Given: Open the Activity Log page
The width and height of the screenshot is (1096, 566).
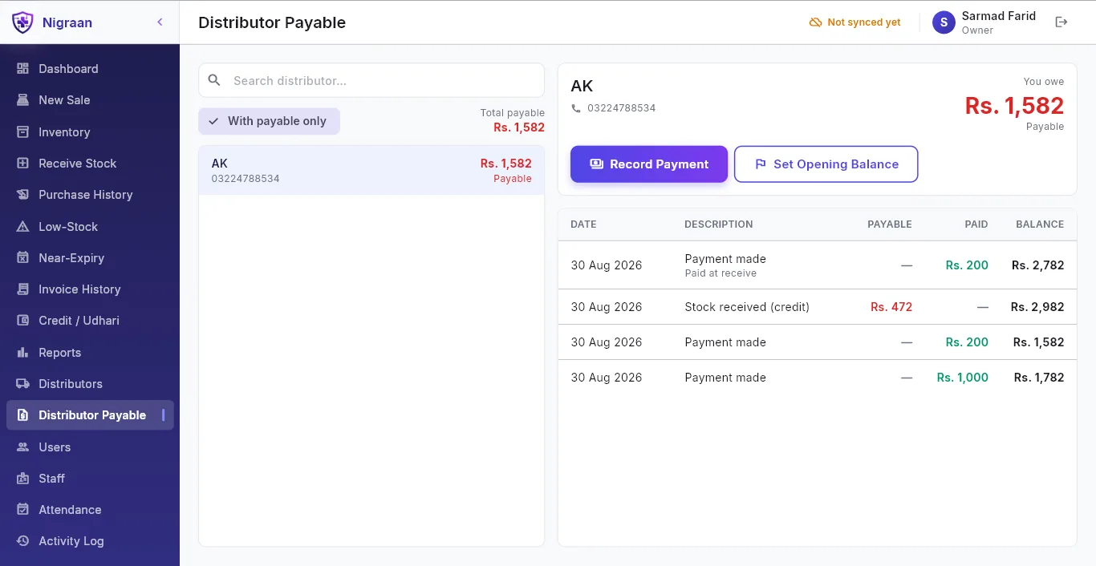Looking at the screenshot, I should click(90, 541).
